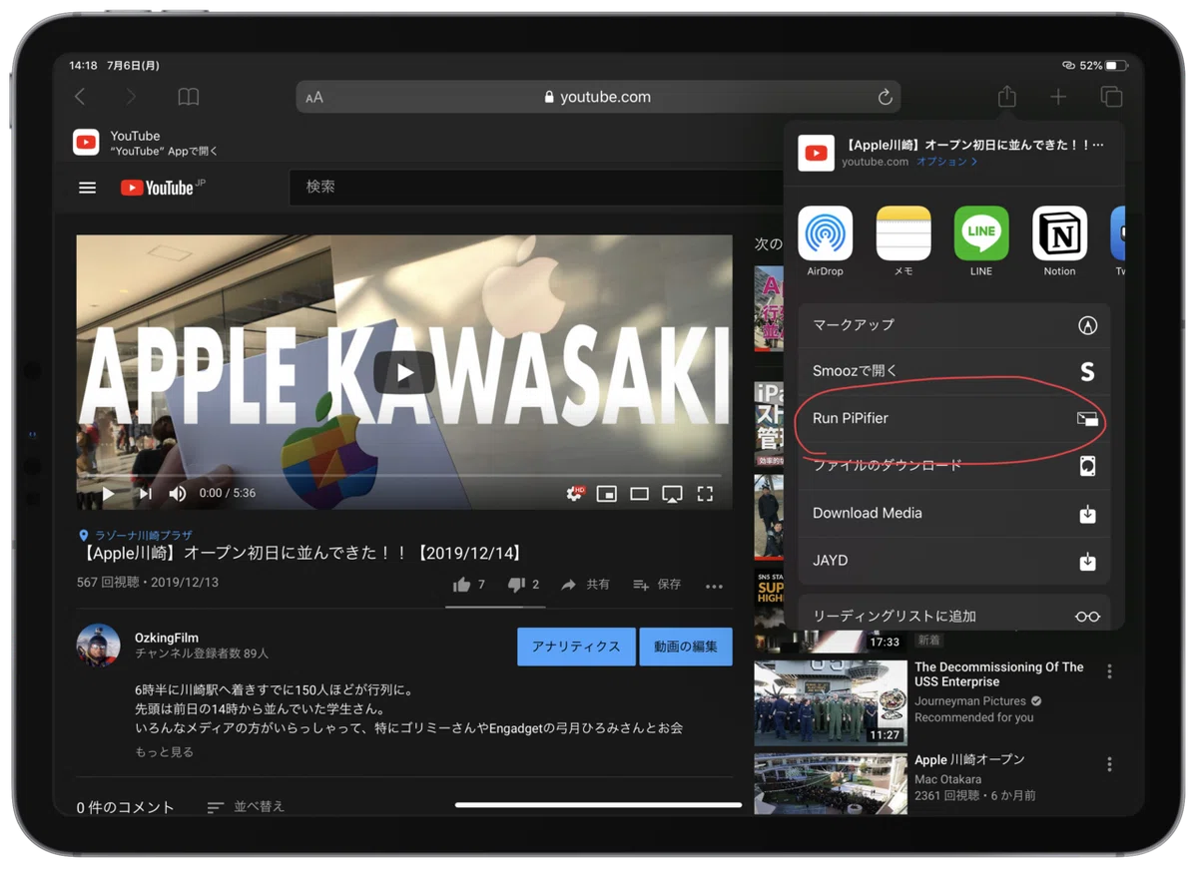The image size is (1198, 869).
Task: Open OzkingFilm channel avatar
Action: [99, 646]
